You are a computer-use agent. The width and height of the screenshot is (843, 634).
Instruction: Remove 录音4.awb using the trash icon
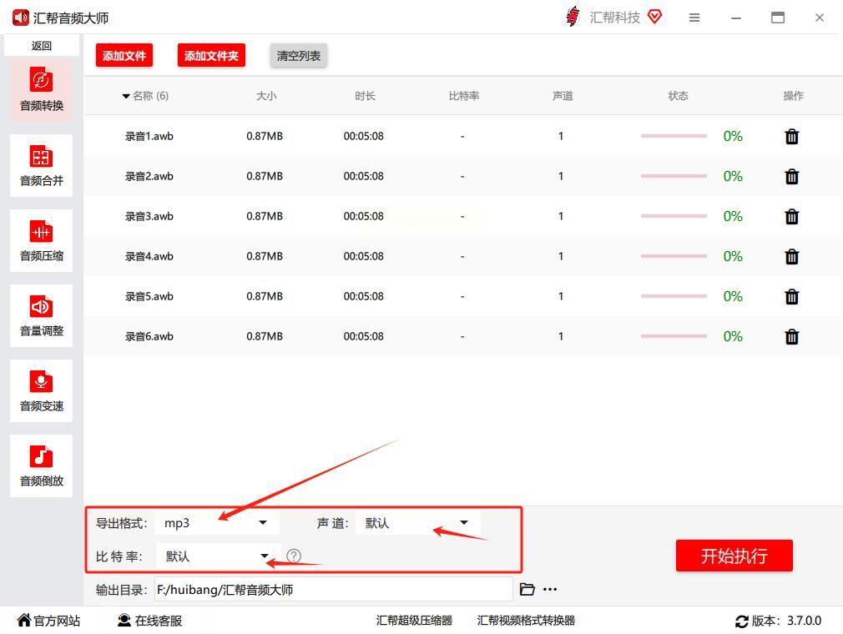point(791,256)
